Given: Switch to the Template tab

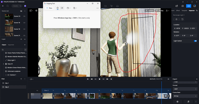Looking at the screenshot, I should 184,11.
